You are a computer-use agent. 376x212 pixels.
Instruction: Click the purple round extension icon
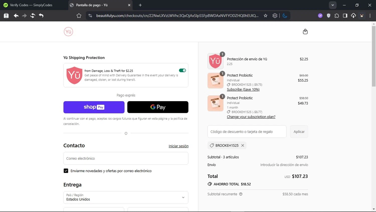pyautogui.click(x=320, y=16)
